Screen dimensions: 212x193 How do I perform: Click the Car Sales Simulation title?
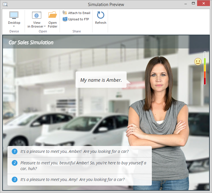(31, 42)
